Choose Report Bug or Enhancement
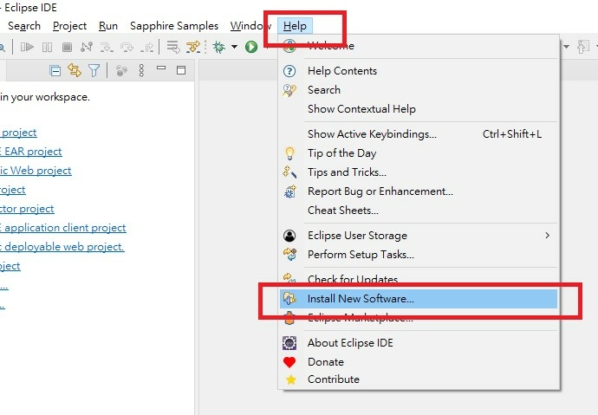This screenshot has width=598, height=415. click(x=419, y=191)
